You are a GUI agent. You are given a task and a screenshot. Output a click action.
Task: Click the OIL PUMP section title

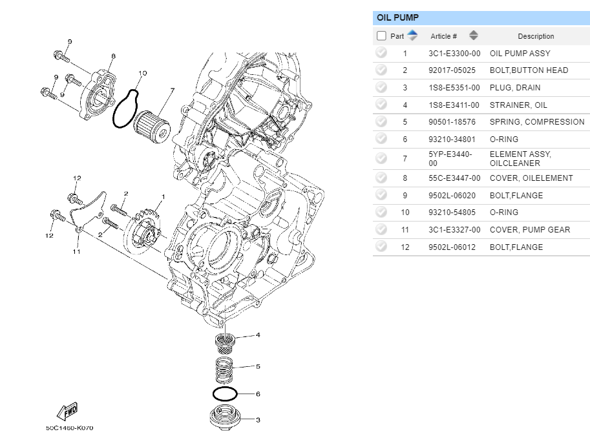coord(397,17)
